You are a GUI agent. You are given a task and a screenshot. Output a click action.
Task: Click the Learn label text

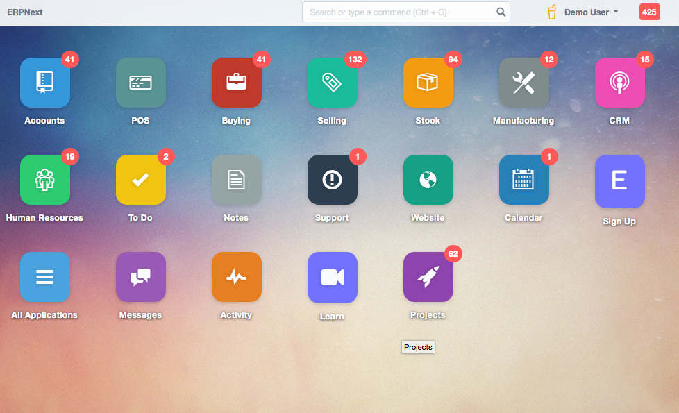332,317
